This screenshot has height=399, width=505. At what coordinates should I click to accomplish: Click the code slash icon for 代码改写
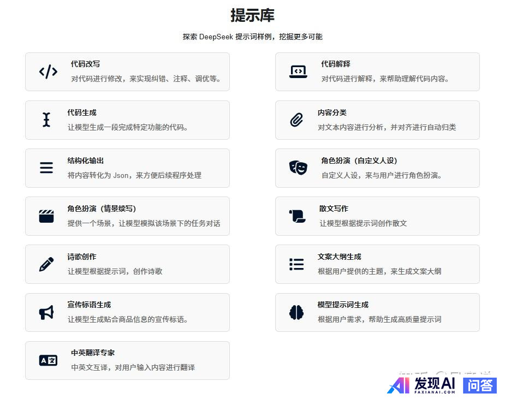click(x=48, y=72)
